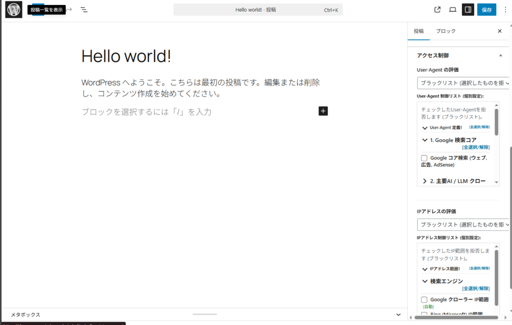Click the device preview laptop icon
The height and width of the screenshot is (325, 512).
click(x=452, y=10)
